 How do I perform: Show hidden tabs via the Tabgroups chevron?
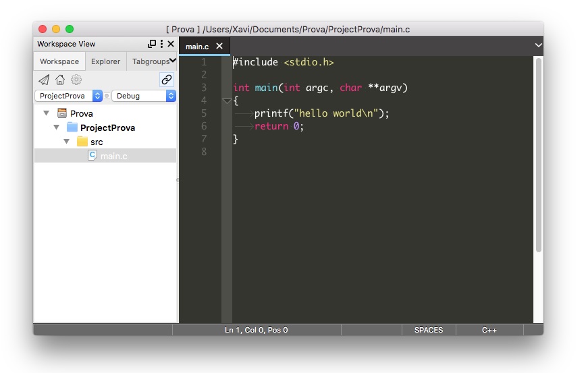173,61
